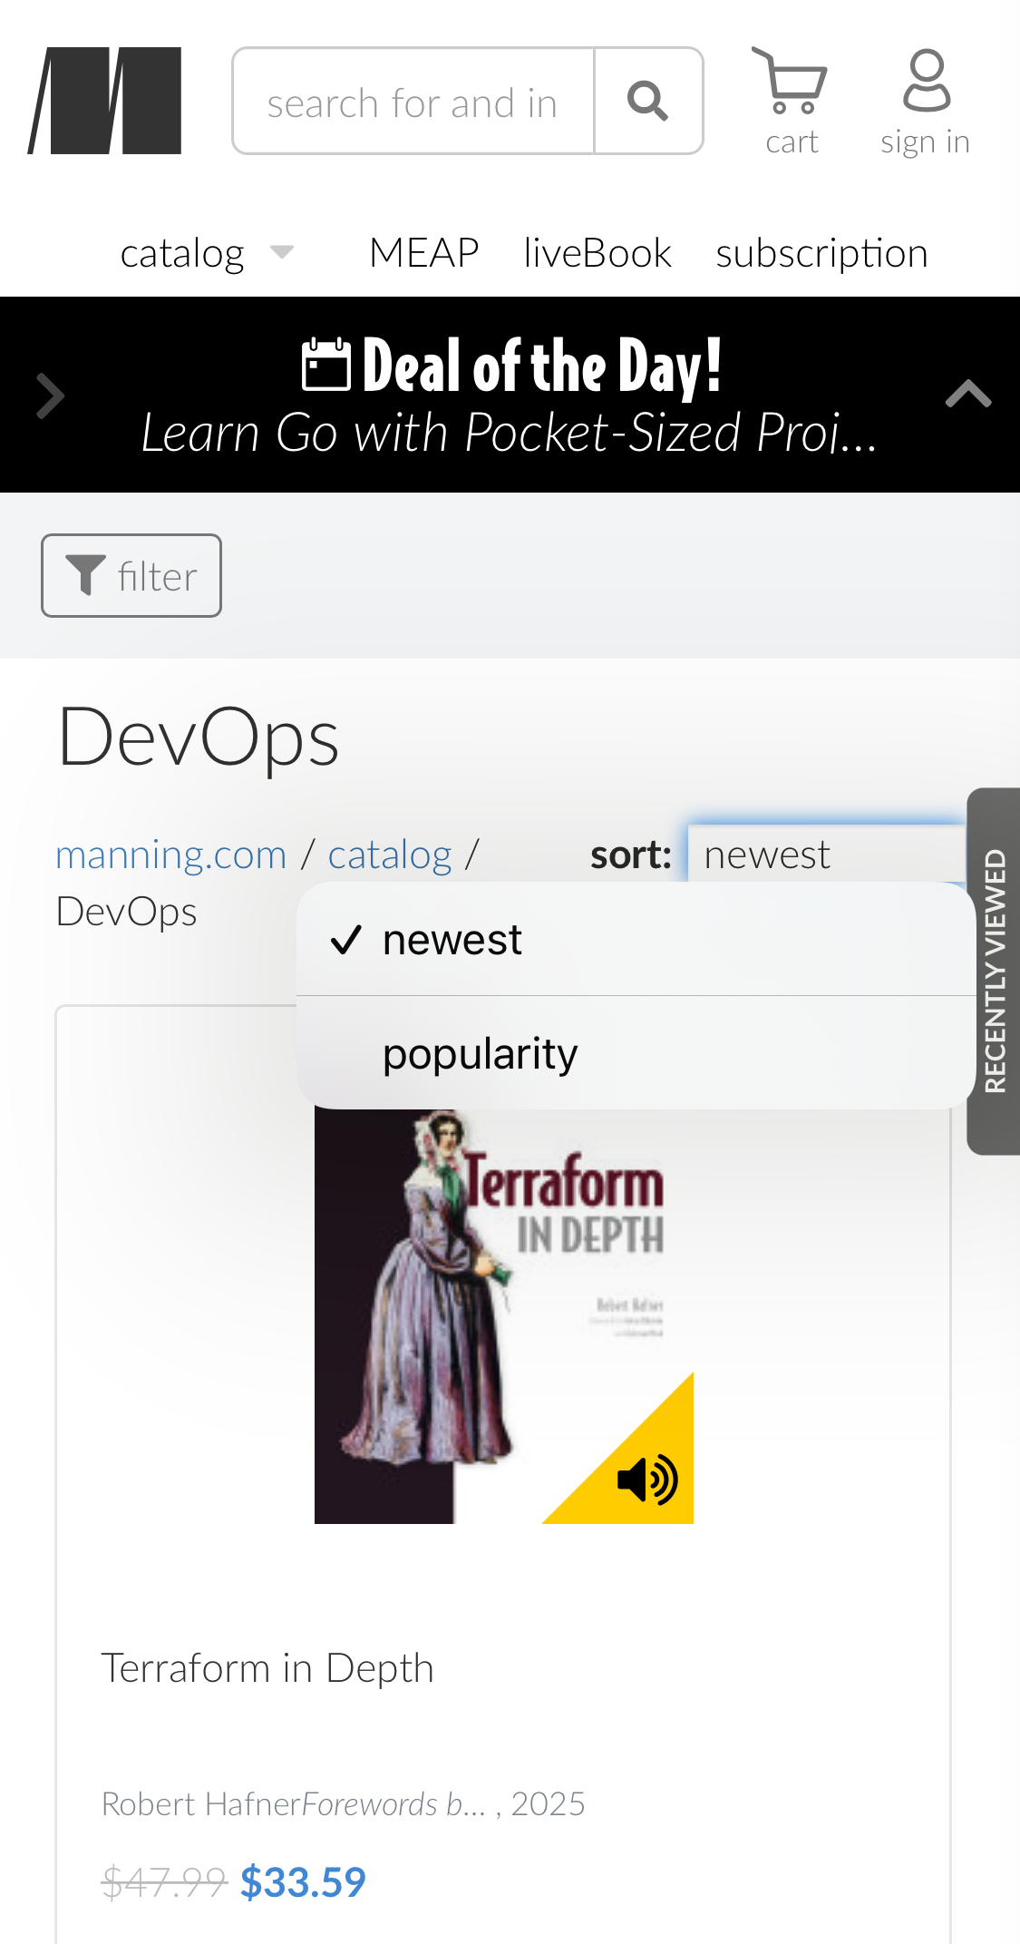Click the magnifying glass search button
The width and height of the screenshot is (1020, 1944).
(x=648, y=101)
